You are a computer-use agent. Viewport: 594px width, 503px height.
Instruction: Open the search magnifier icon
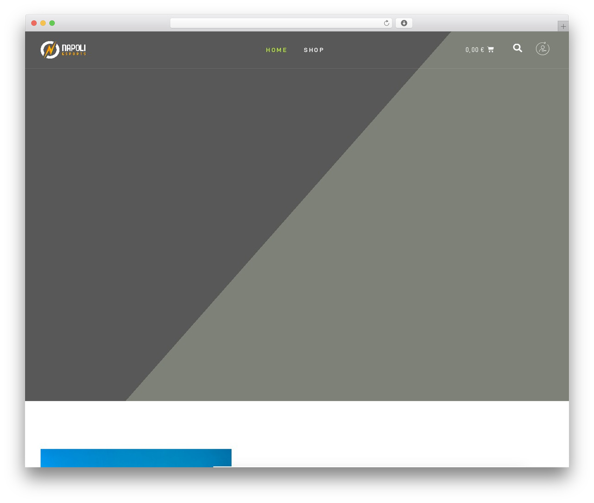click(x=517, y=48)
